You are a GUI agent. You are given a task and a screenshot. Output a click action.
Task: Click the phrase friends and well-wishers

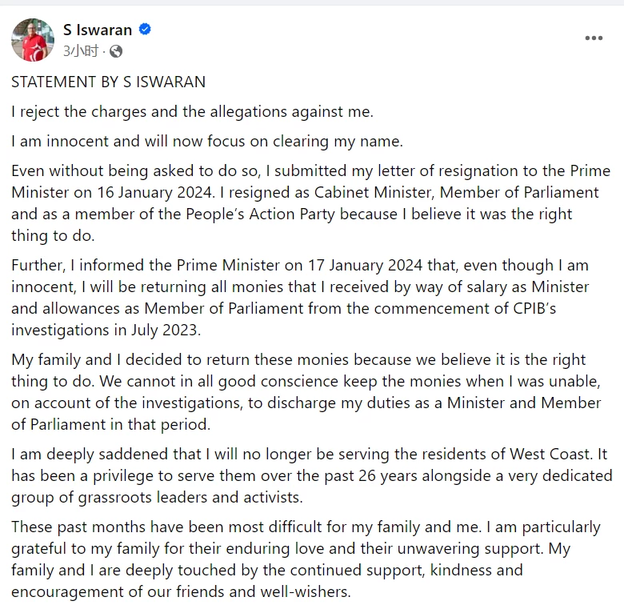[262, 592]
